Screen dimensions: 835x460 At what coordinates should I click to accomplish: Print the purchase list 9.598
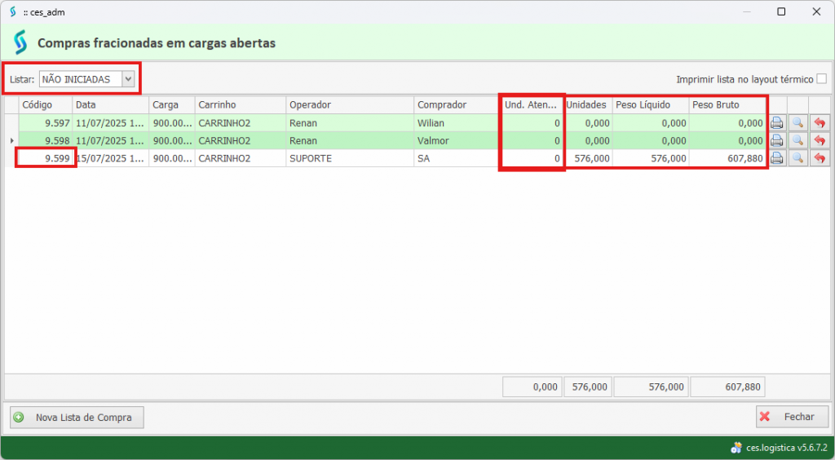(777, 140)
